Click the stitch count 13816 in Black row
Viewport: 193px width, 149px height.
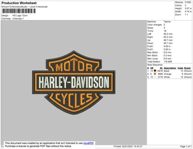160,71
